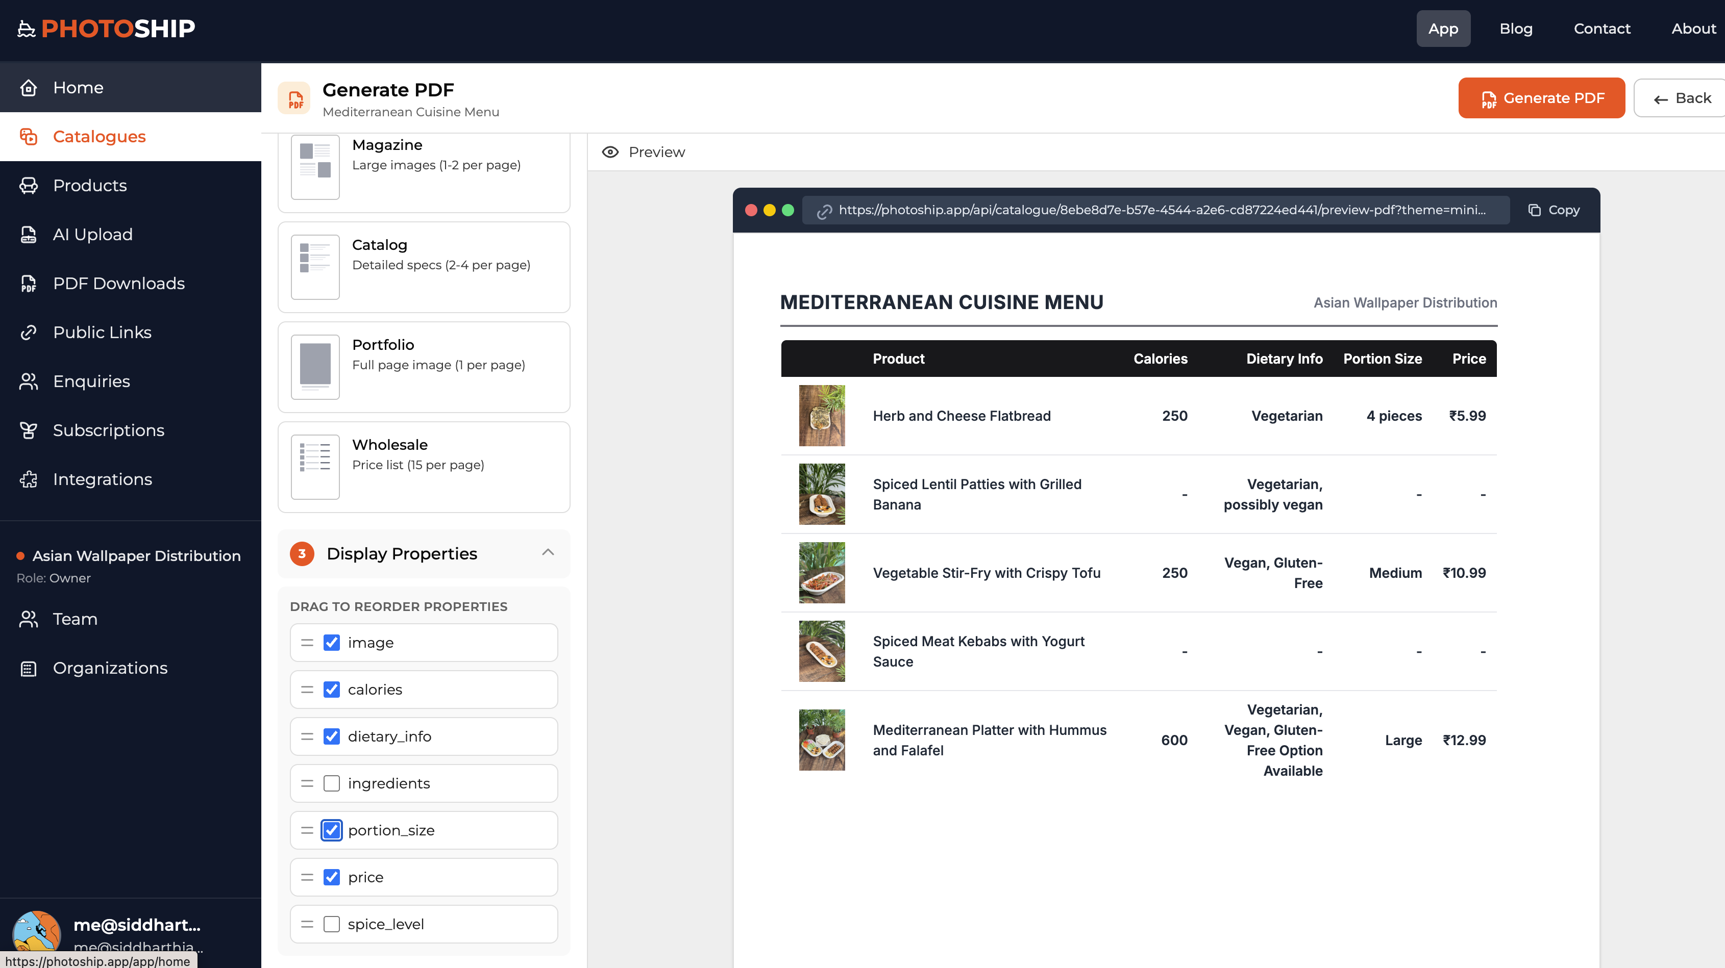Enable the ingredients property
Screen dimensions: 1725x968
point(331,783)
